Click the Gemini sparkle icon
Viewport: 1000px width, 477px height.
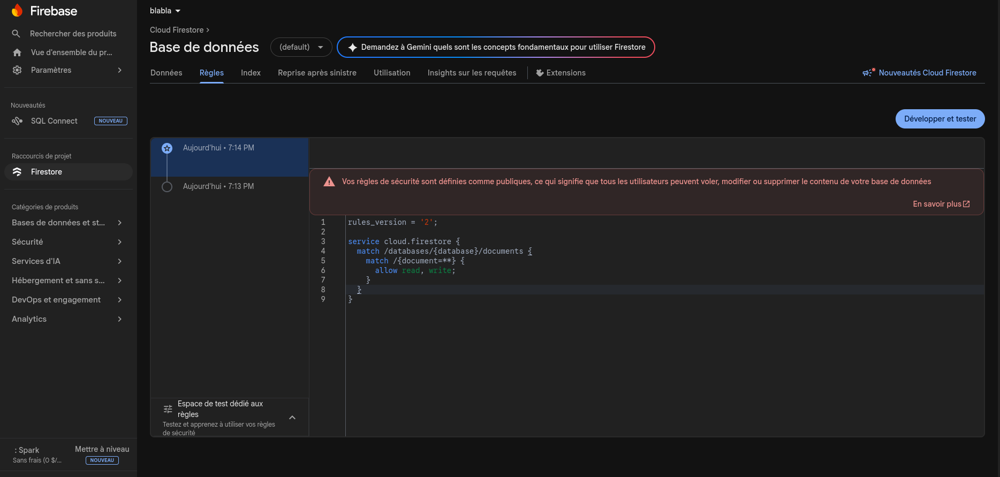coord(352,47)
